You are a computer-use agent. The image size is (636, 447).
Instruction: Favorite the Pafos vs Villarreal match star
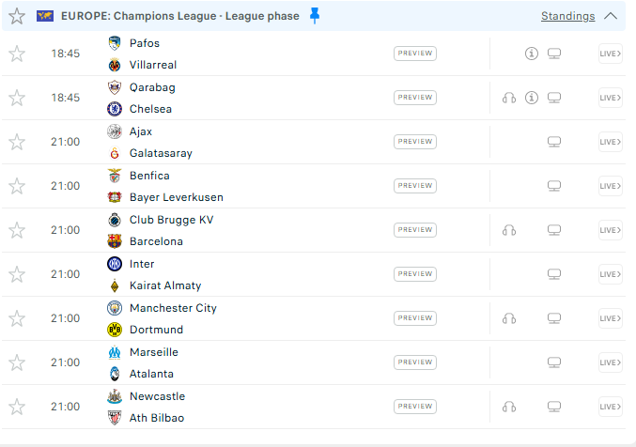coord(17,54)
